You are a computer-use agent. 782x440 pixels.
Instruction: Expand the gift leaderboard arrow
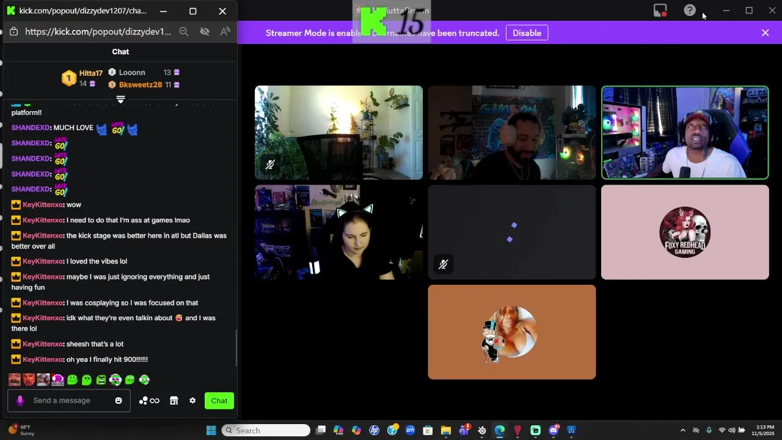coord(120,99)
